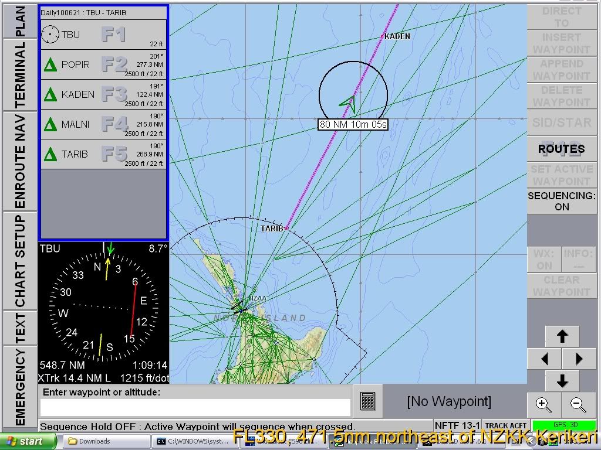Click the Windows start button

coord(29,441)
